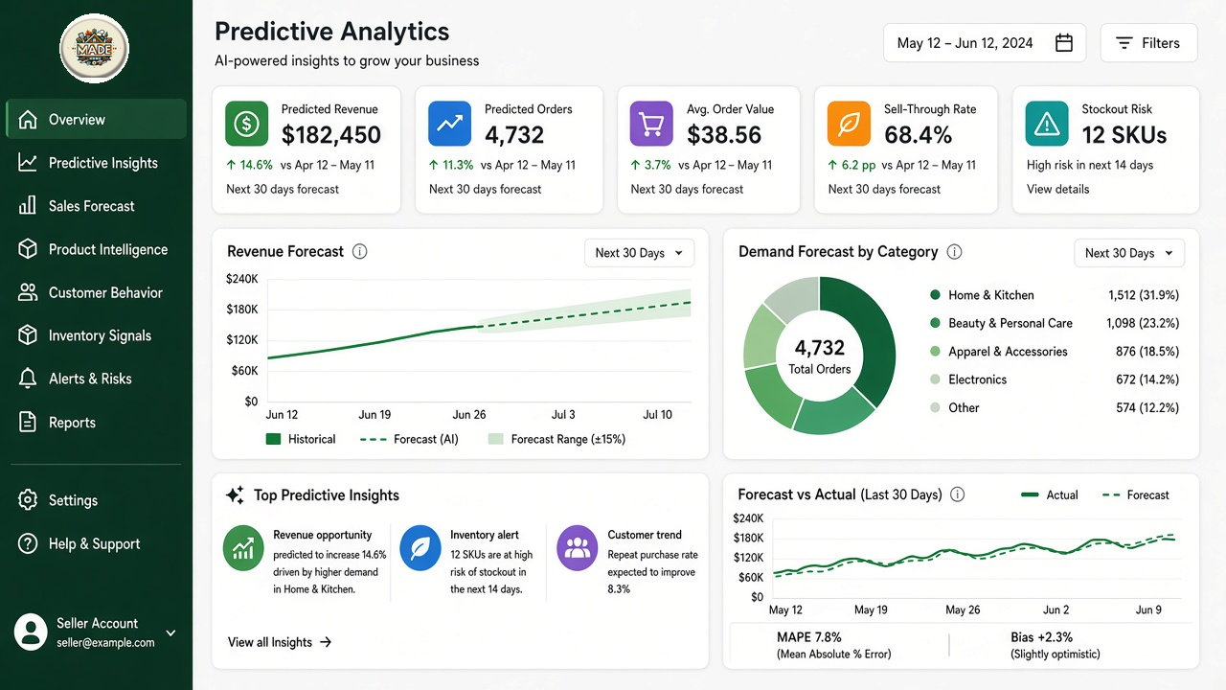Click the 12 SKUs stockout value

tap(1124, 135)
